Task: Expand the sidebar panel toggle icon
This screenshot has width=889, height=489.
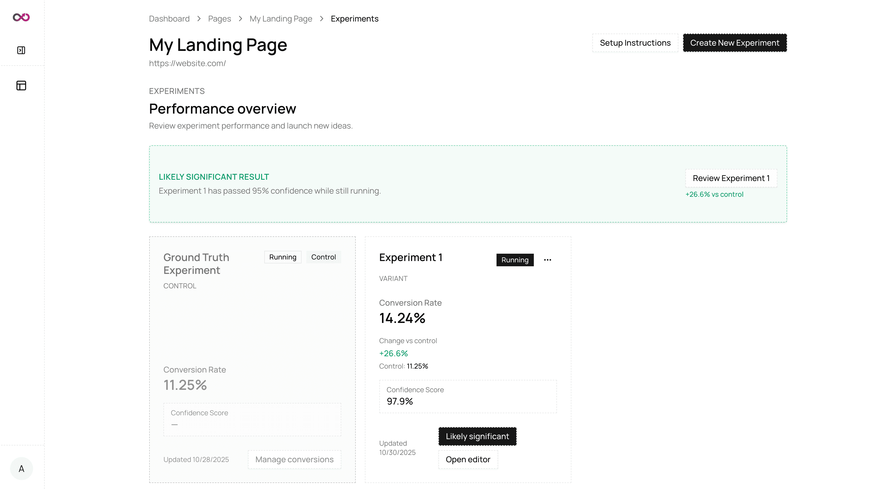Action: [x=21, y=50]
